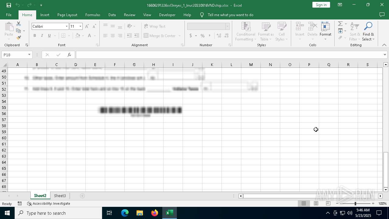Decrease font size with the small A icon
Image resolution: width=389 pixels, height=219 pixels.
(x=94, y=26)
